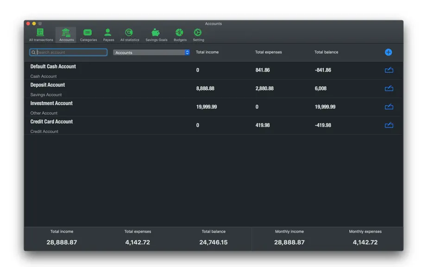427x267 pixels.
Task: Open the Budgets section
Action: (x=180, y=35)
